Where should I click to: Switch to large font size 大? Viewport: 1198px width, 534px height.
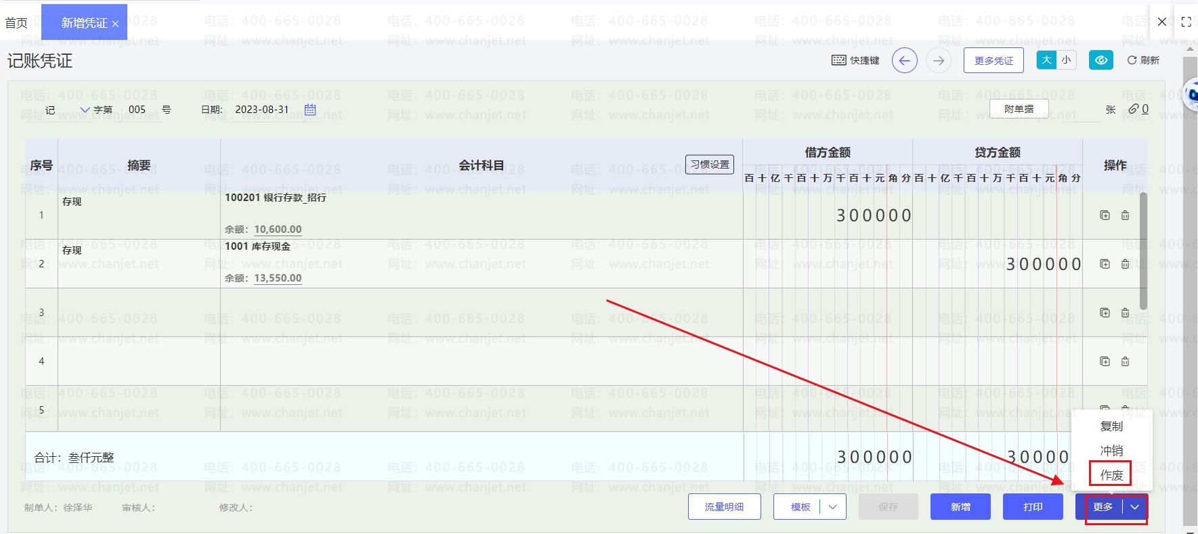1046,60
